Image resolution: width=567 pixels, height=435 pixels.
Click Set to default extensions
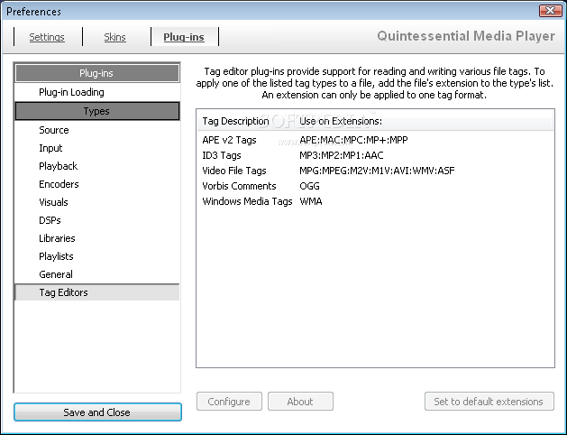point(489,402)
